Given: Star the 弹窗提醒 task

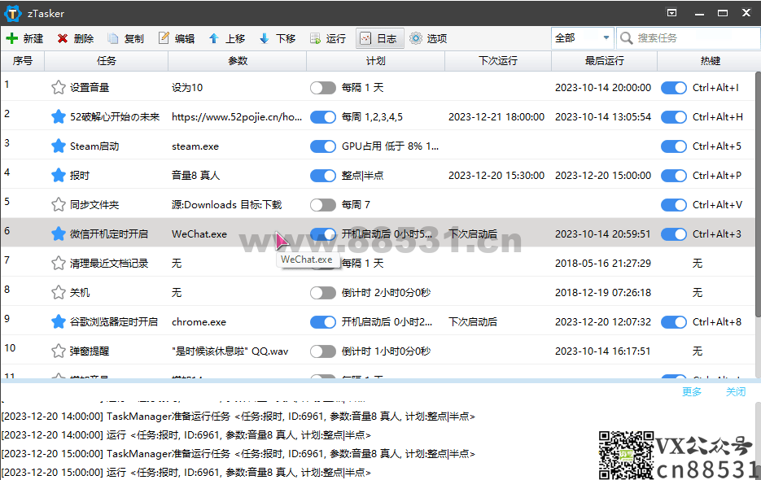Looking at the screenshot, I should (x=59, y=351).
